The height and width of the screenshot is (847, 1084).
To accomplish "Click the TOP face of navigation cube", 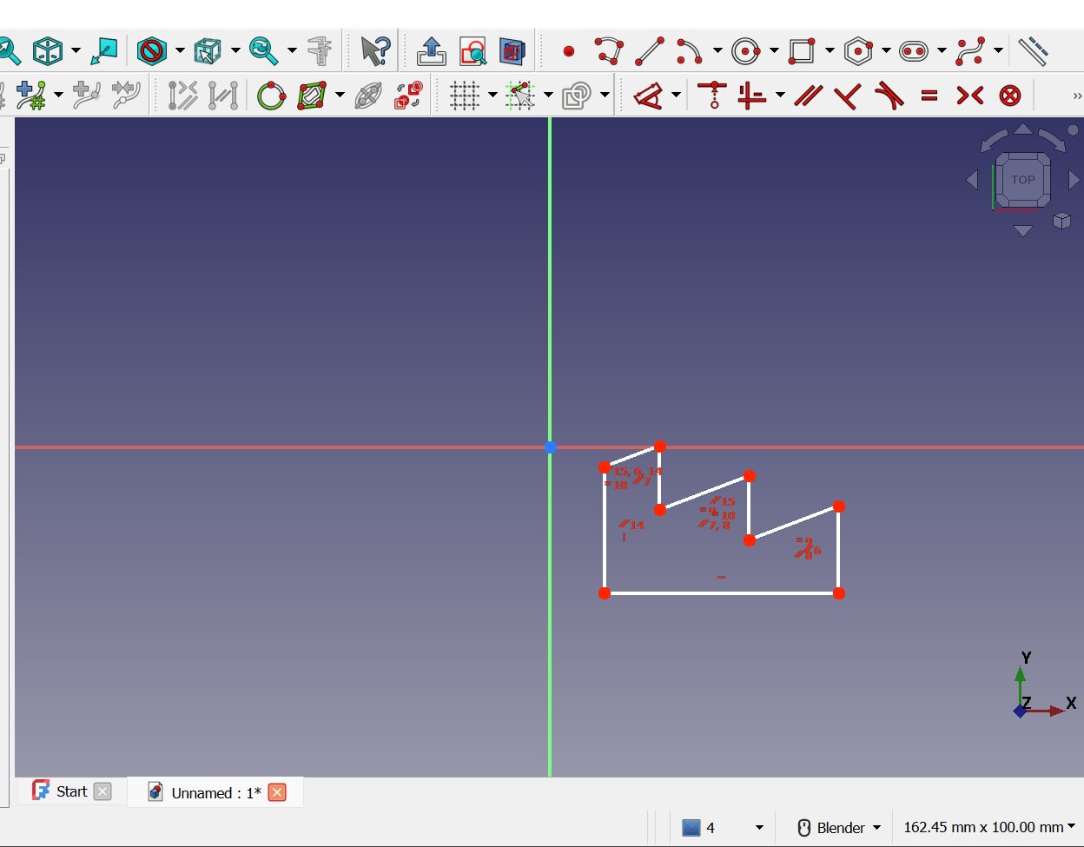I will click(x=1022, y=180).
